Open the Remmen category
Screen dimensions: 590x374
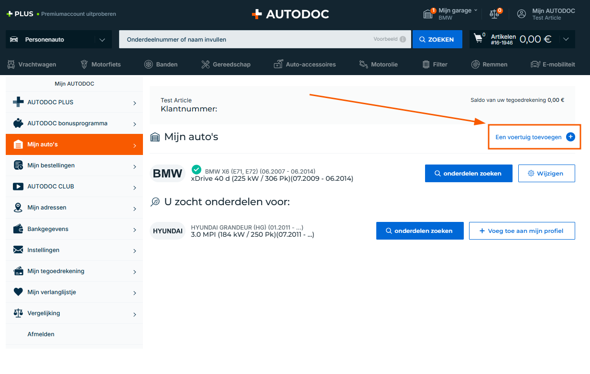coord(489,64)
